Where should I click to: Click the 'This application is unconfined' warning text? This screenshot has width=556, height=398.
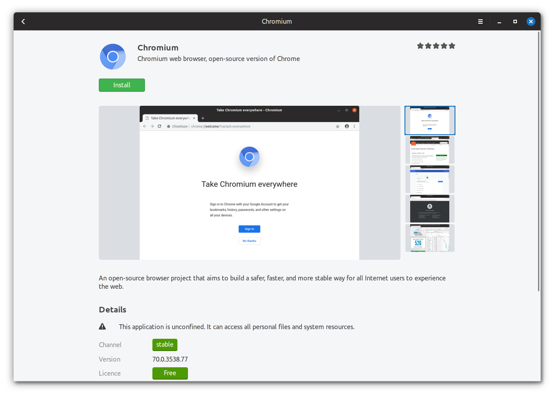pyautogui.click(x=237, y=327)
